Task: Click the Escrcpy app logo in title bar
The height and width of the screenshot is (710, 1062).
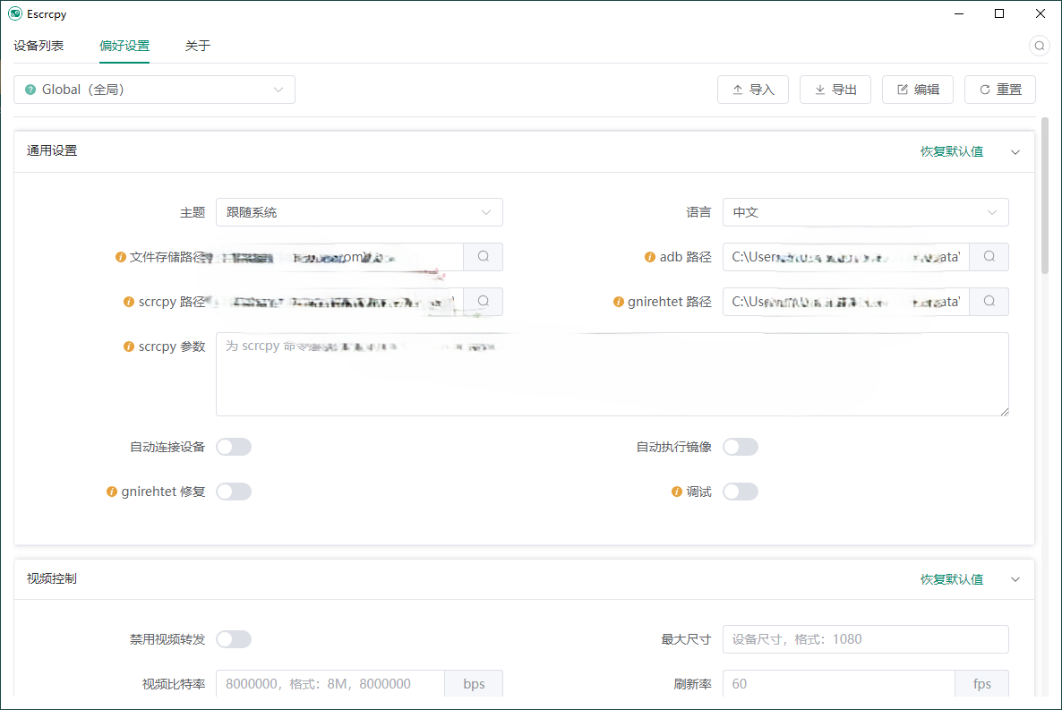Action: [x=15, y=13]
